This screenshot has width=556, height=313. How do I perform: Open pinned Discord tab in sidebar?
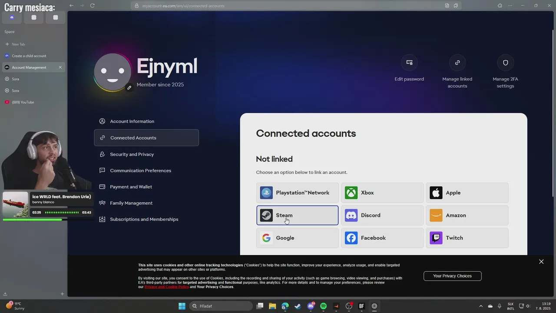coord(12,17)
